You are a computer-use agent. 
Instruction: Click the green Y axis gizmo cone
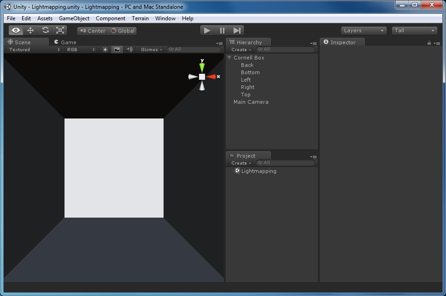pyautogui.click(x=202, y=67)
